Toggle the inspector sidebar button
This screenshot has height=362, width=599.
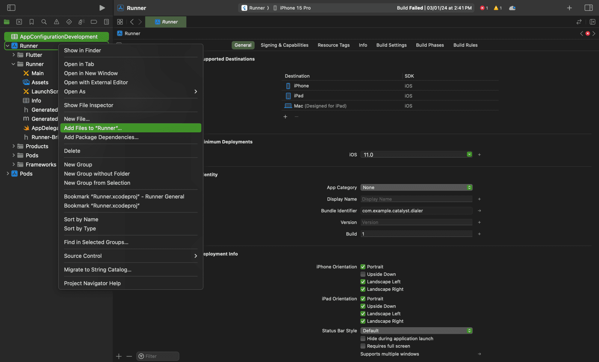589,8
